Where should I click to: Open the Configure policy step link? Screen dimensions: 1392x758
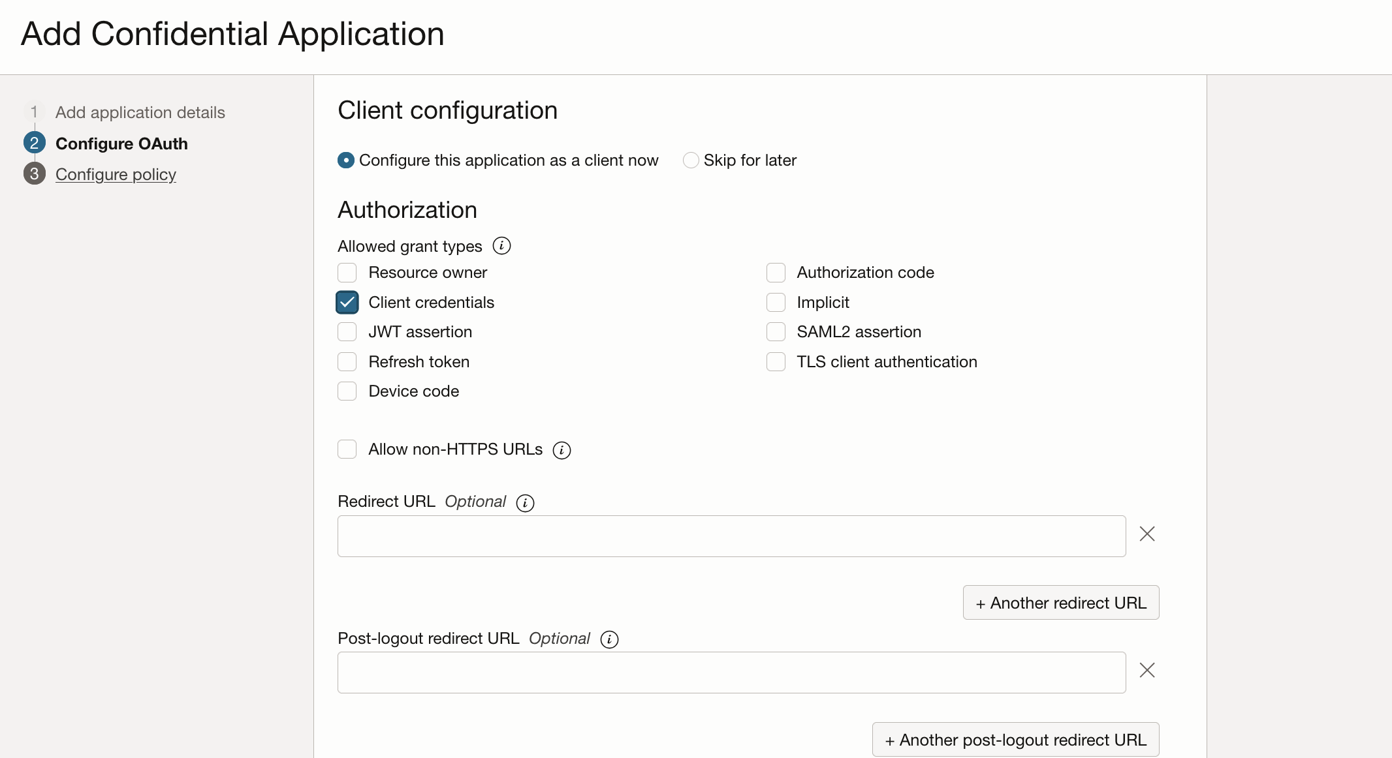(116, 174)
